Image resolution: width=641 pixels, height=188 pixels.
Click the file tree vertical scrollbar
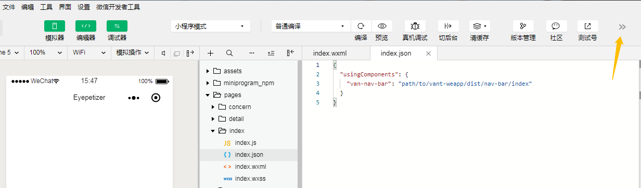pyautogui.click(x=300, y=124)
